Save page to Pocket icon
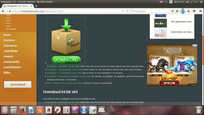Viewport: 204px width, 115px height. tap(194, 11)
